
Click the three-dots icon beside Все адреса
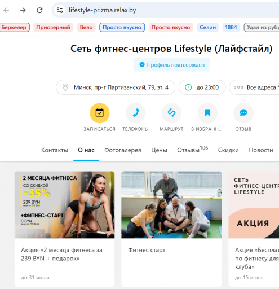(238, 87)
